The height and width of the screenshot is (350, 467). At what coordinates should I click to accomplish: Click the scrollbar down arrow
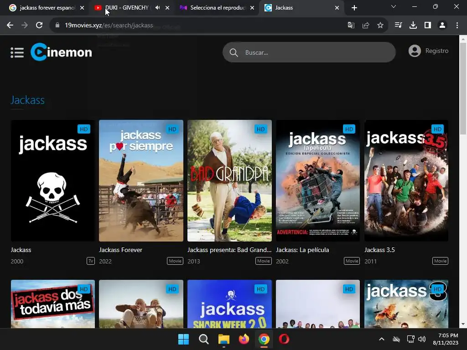[x=463, y=324]
